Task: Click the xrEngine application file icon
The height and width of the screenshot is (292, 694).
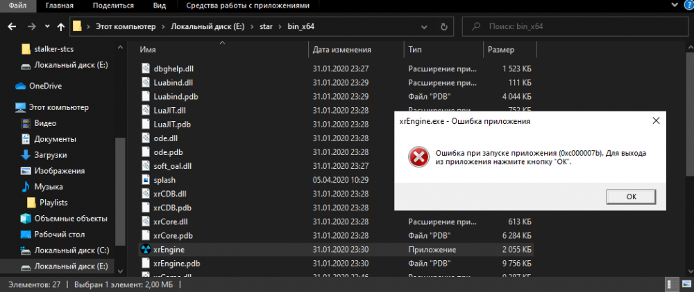Action: pos(146,249)
